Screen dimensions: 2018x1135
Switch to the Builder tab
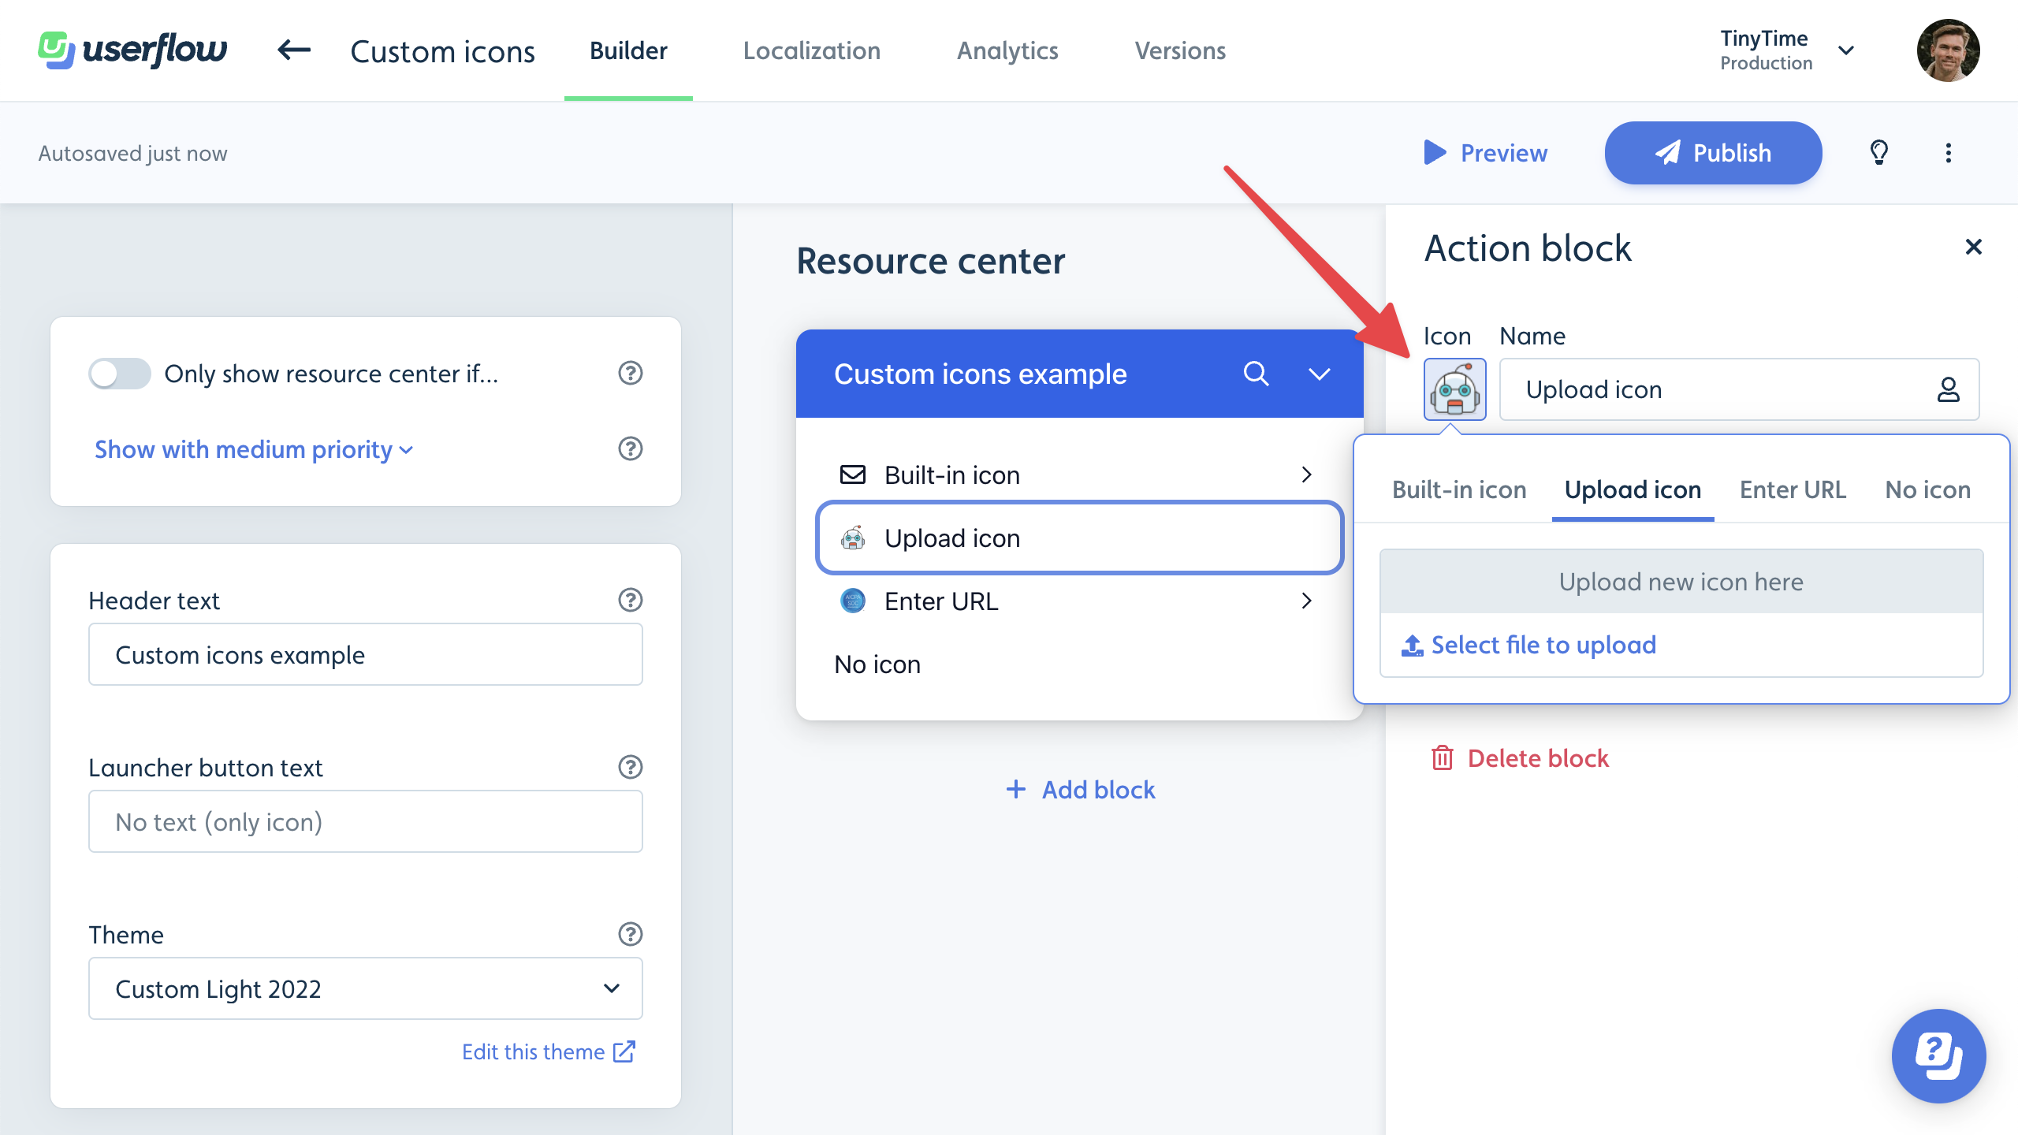pos(628,50)
